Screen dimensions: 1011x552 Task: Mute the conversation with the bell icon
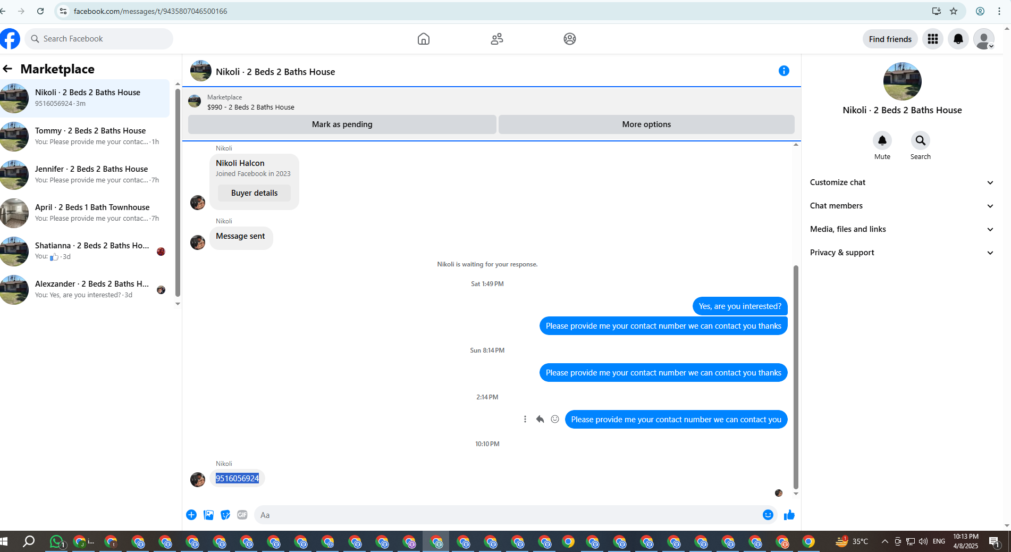[x=882, y=140]
